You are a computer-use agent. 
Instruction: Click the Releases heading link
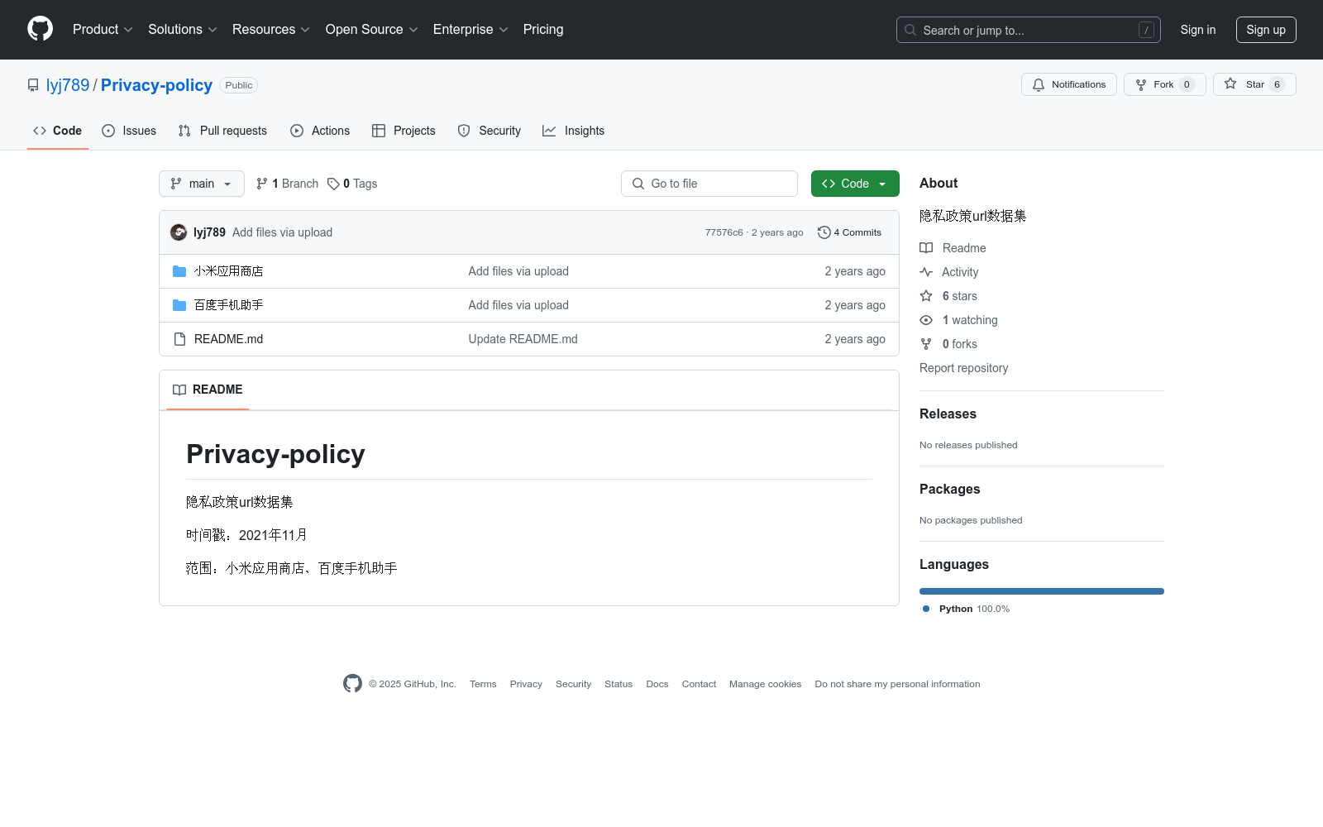click(x=948, y=414)
